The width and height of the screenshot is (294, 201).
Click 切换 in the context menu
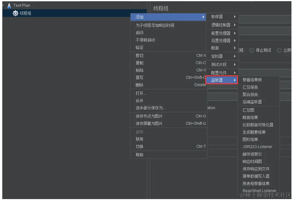[168, 146]
